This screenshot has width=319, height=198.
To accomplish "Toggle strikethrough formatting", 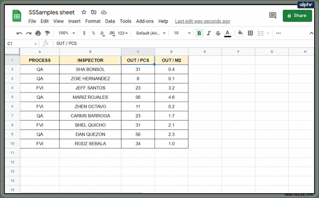I will 218,33.
